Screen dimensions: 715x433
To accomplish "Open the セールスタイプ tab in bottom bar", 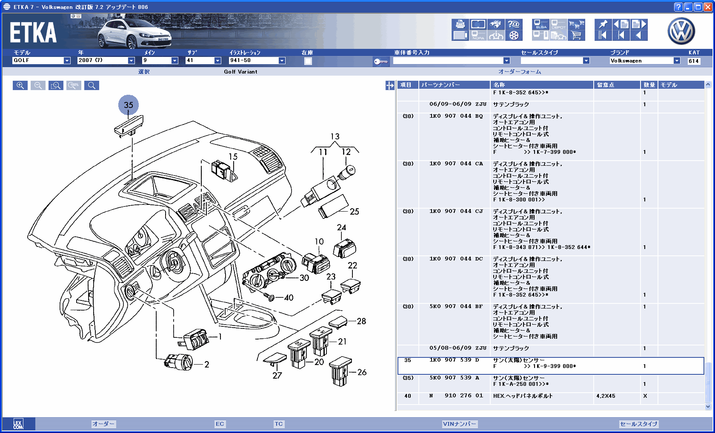I will pyautogui.click(x=639, y=424).
